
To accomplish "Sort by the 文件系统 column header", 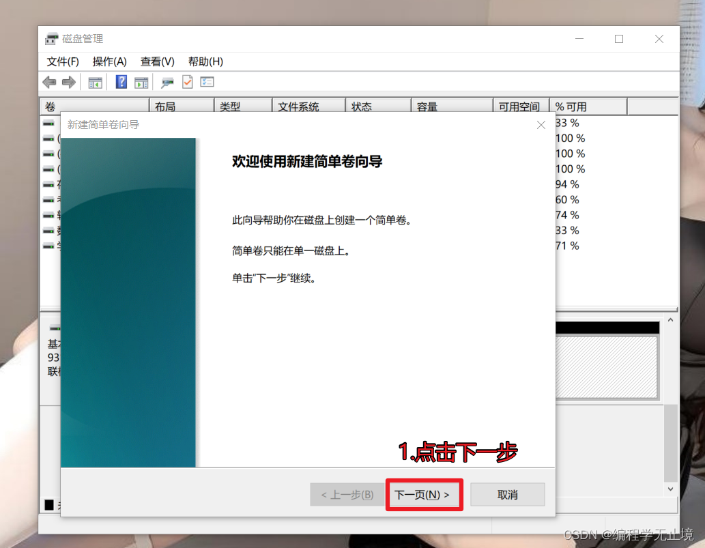I will [x=309, y=106].
